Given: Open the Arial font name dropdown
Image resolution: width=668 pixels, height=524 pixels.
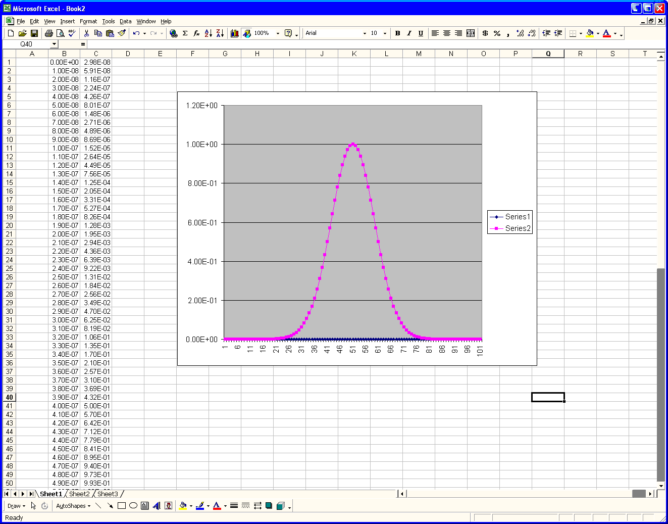Looking at the screenshot, I should point(365,33).
